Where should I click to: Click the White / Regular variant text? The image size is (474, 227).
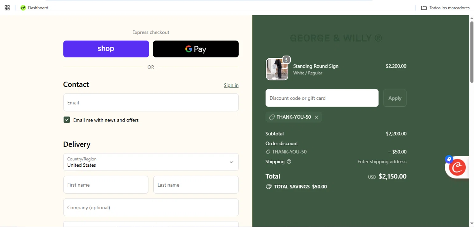308,73
